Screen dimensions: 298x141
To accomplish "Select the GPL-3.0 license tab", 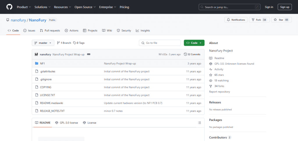I will [x=67, y=123].
